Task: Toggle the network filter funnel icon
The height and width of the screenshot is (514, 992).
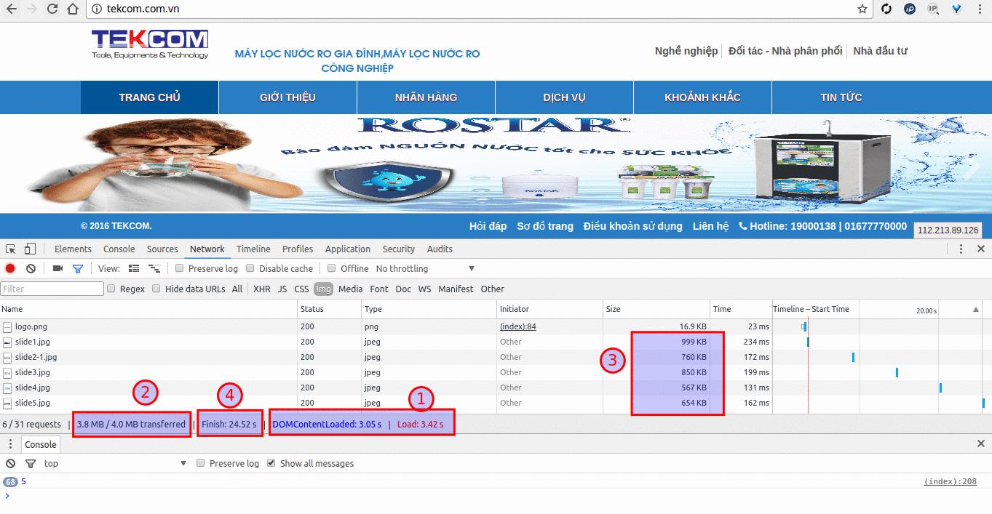Action: (78, 268)
